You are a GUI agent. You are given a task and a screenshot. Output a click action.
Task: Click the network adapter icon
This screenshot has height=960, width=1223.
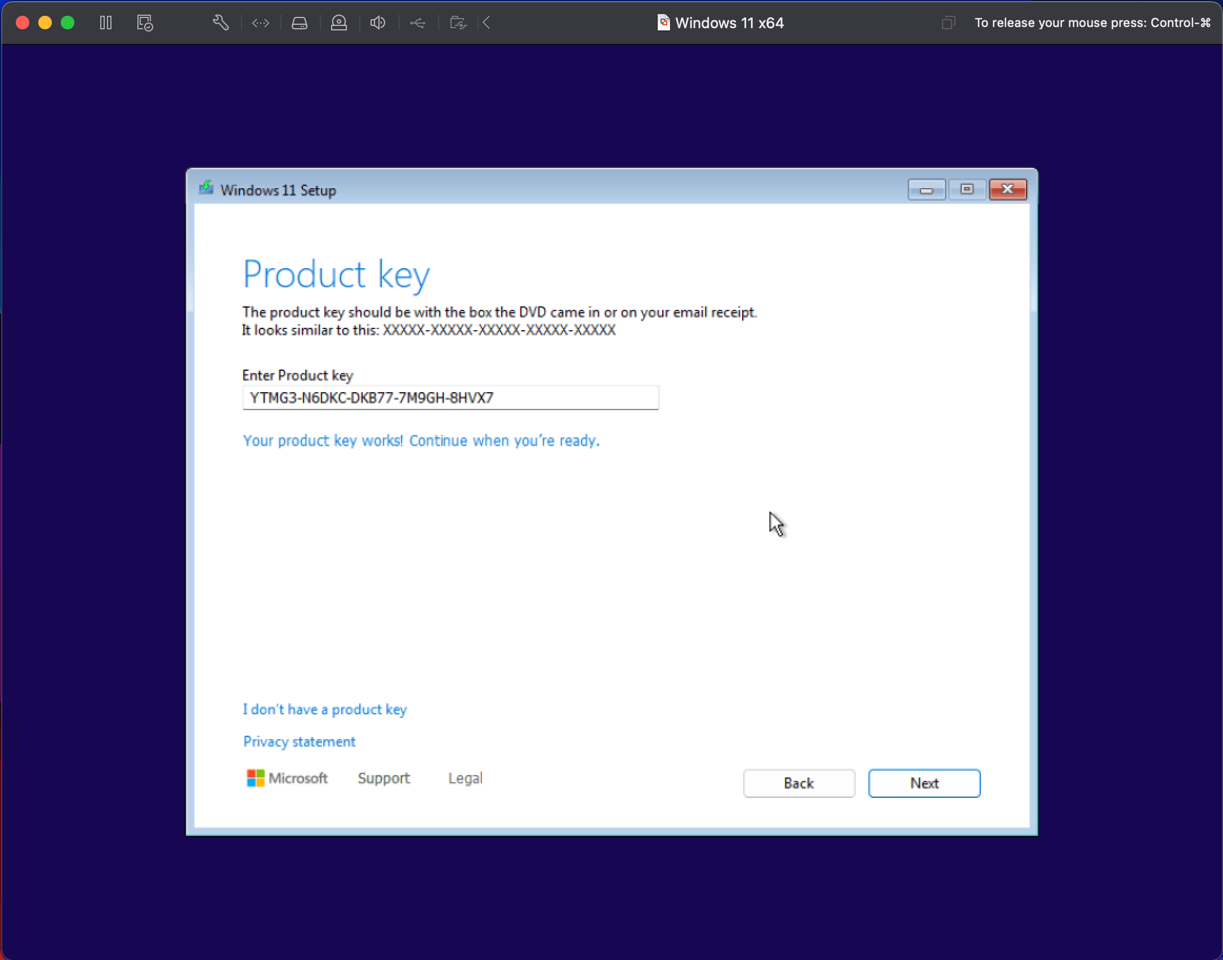pyautogui.click(x=261, y=23)
